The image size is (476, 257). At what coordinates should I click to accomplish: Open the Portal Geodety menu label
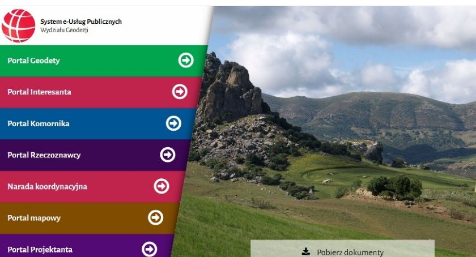(x=33, y=61)
